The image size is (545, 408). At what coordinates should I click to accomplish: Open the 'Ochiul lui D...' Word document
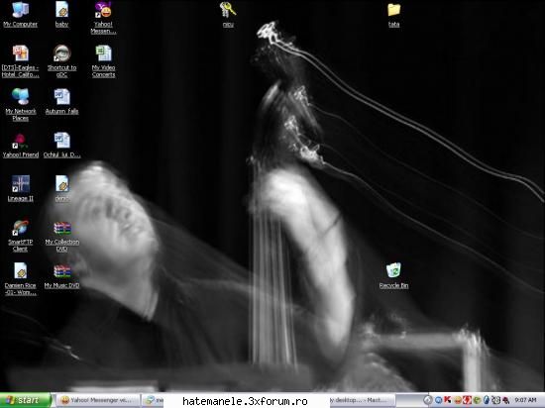click(x=61, y=146)
